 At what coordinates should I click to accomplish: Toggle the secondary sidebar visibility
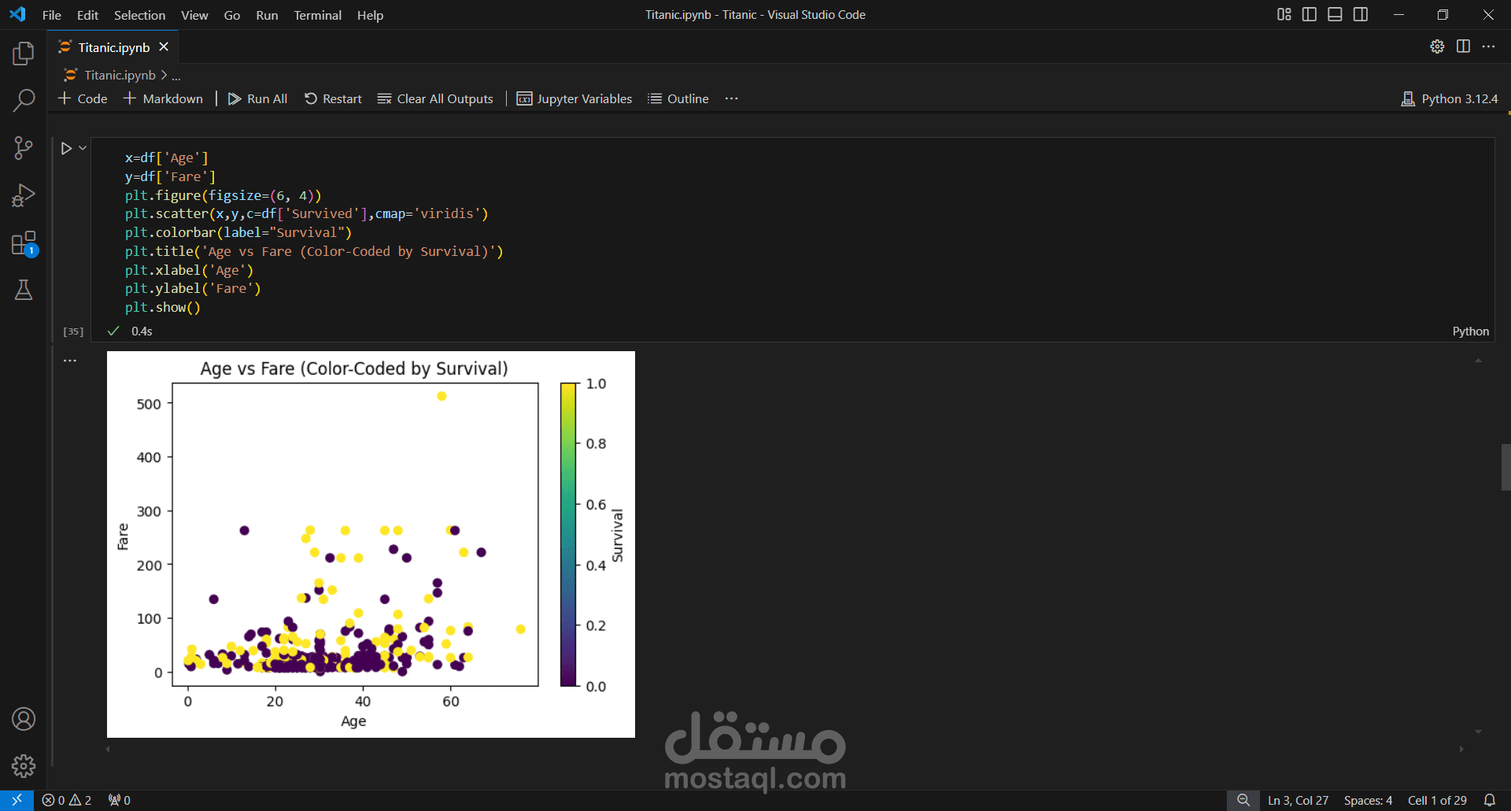[1361, 14]
